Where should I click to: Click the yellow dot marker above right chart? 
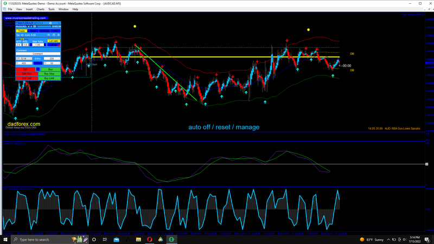tap(308, 30)
